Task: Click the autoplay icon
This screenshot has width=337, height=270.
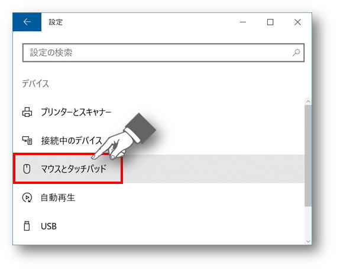Action: (x=27, y=197)
